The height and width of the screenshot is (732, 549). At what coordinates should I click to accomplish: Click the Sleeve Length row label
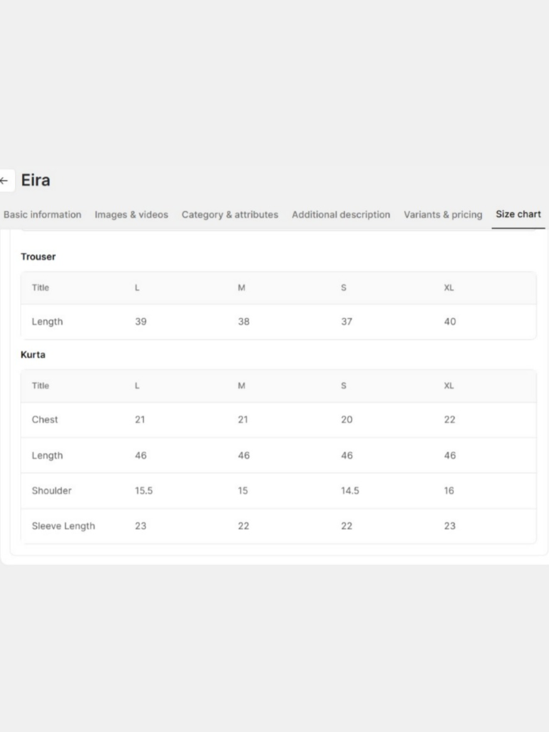pyautogui.click(x=63, y=526)
